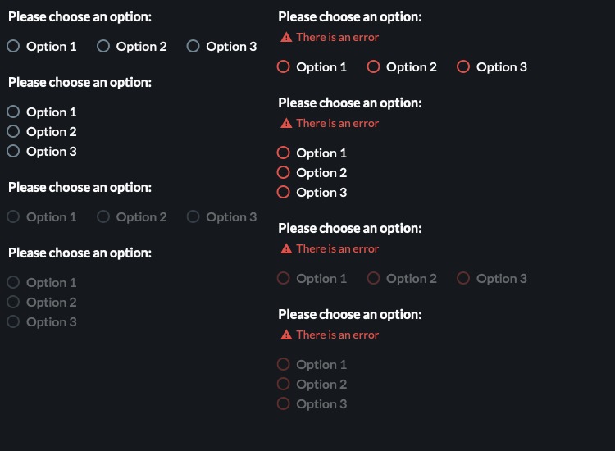Pick Option 2 in enabled vertical non-error group

click(13, 132)
